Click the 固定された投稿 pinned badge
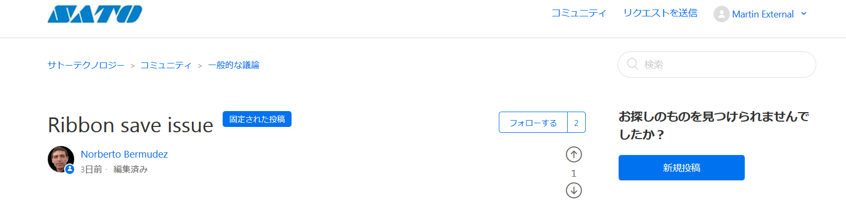This screenshot has height=201, width=846. [257, 119]
